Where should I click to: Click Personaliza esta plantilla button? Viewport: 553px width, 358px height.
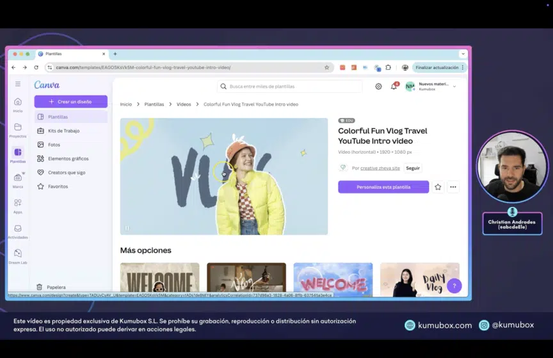click(x=383, y=187)
